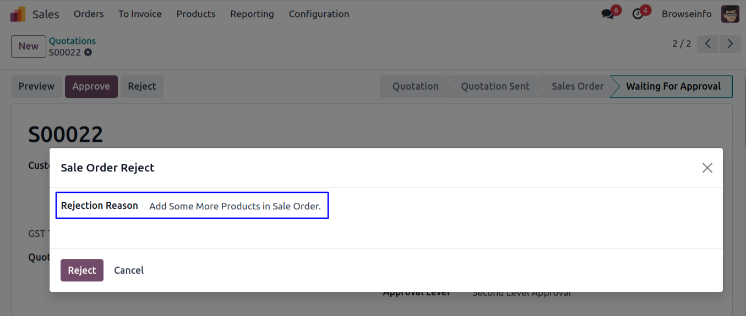Go to previous record arrow

point(708,44)
